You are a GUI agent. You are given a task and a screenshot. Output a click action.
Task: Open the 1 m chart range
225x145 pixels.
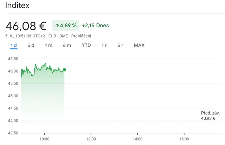point(49,45)
